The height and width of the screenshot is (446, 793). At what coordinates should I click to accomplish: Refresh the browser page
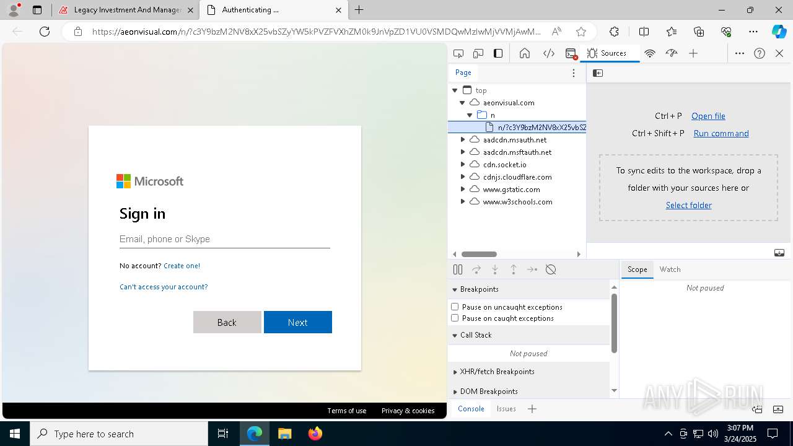pyautogui.click(x=45, y=32)
